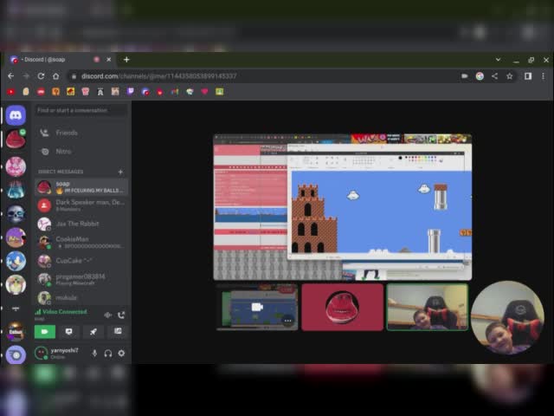This screenshot has width=554, height=416.
Task: Open options on small stream tile
Action: pos(288,321)
